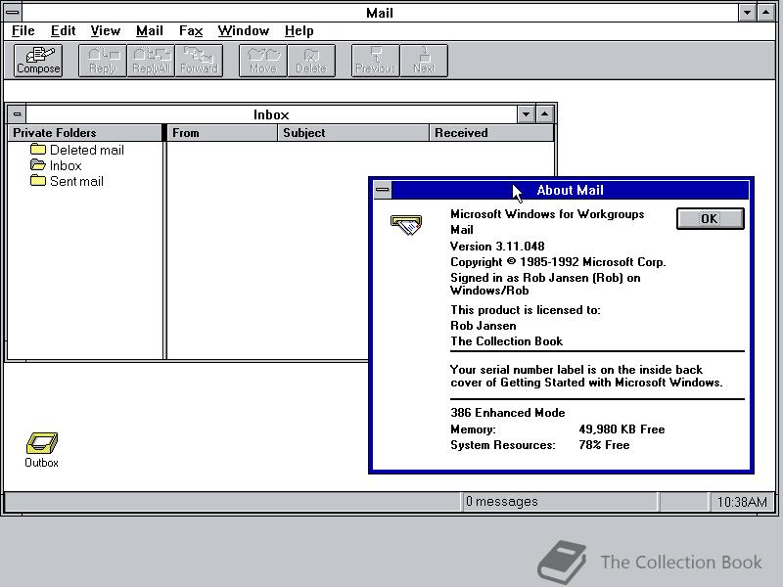
Task: Minimize the Inbox child window
Action: point(526,114)
